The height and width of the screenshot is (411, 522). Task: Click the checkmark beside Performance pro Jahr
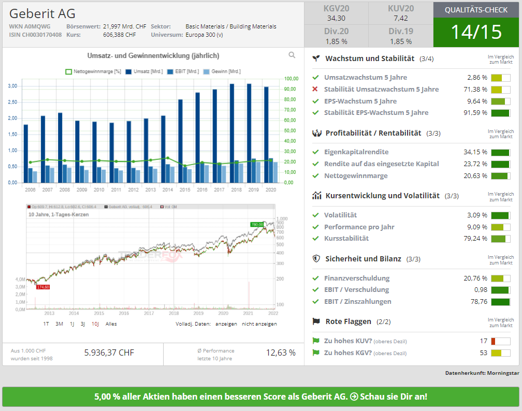[315, 227]
